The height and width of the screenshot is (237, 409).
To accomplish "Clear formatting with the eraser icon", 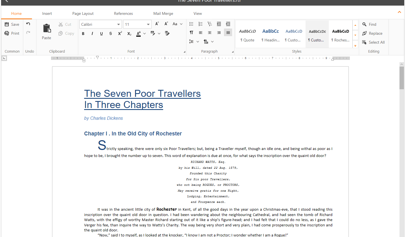I will click(x=167, y=33).
